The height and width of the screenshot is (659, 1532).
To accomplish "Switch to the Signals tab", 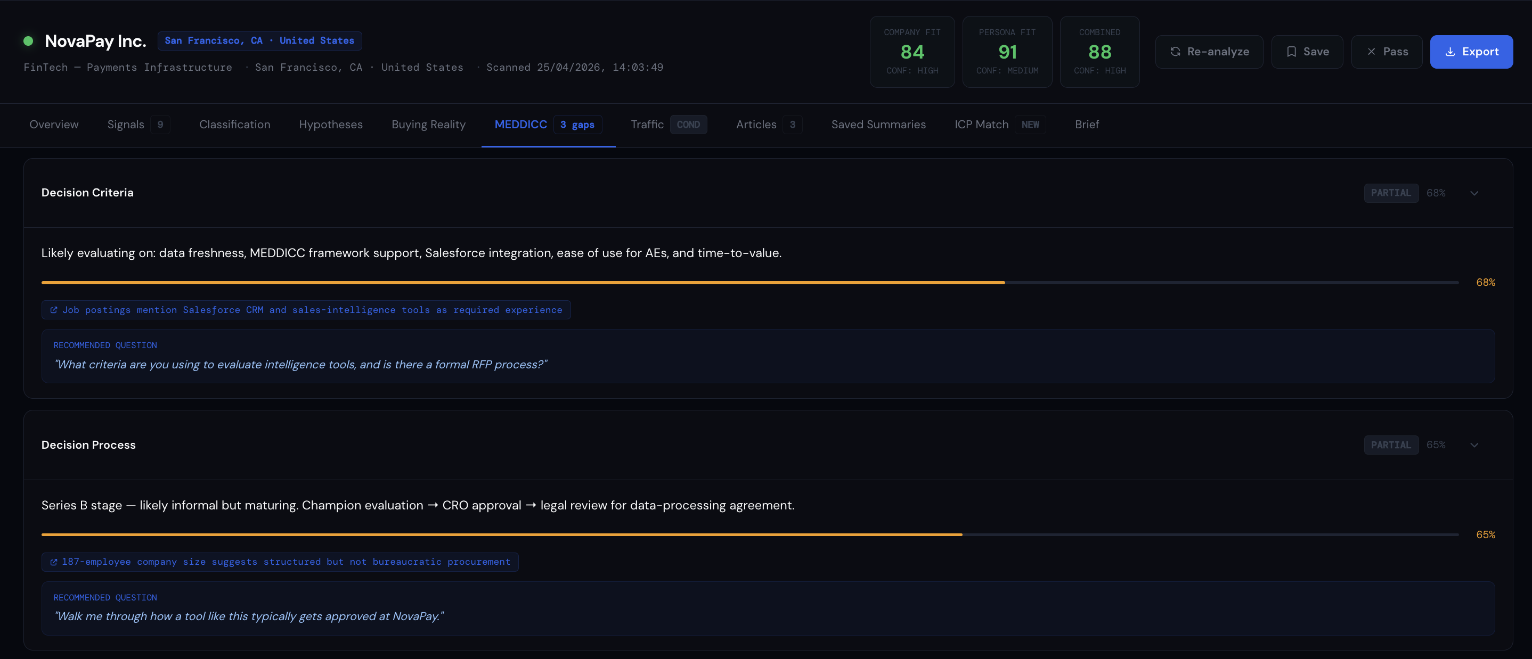I will coord(138,124).
